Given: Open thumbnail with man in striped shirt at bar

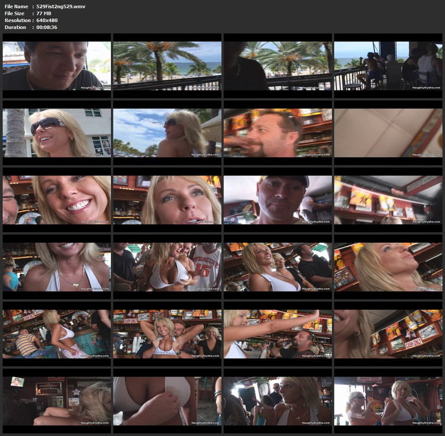Looking at the screenshot, I should click(x=57, y=334).
